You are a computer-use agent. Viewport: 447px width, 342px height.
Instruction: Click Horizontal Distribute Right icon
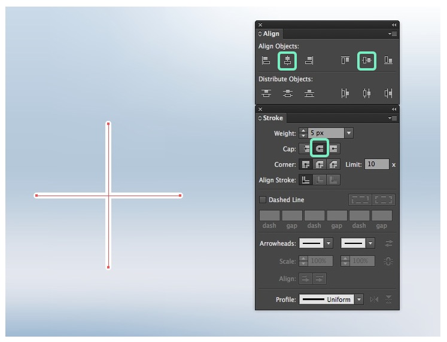click(x=388, y=93)
